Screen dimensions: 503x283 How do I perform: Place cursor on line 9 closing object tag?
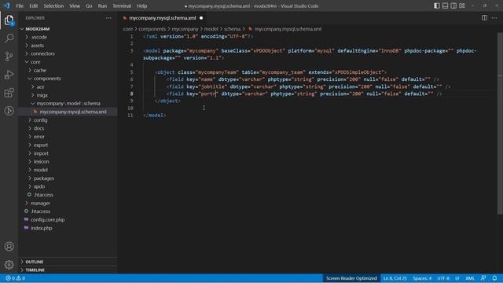pyautogui.click(x=167, y=101)
